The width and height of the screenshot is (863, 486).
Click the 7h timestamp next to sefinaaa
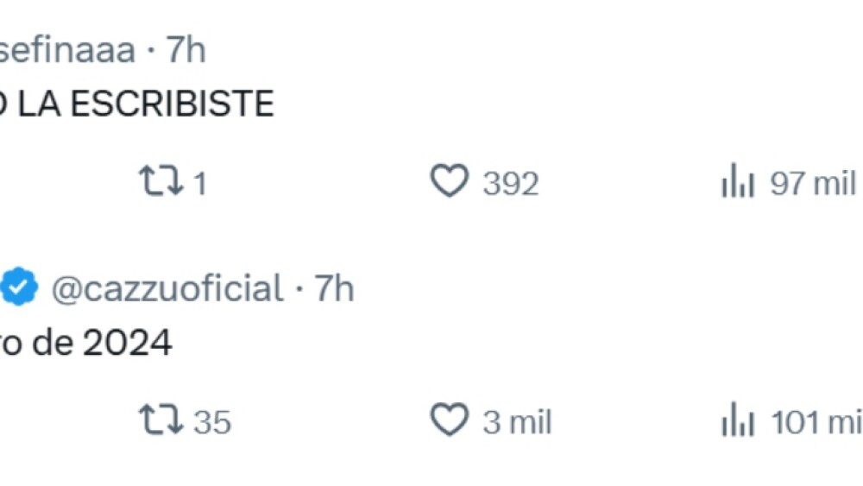coord(186,50)
